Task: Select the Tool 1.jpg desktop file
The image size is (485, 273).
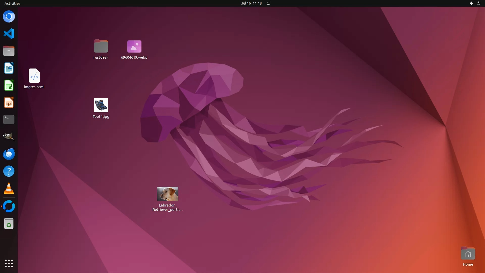Action: tap(101, 105)
